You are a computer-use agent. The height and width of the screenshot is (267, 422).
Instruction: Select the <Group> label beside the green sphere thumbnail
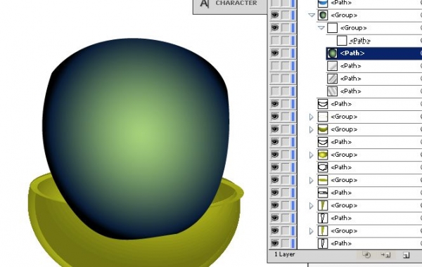(x=344, y=15)
